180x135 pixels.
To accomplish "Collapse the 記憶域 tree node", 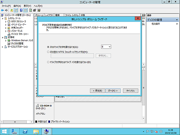I will [x=2, y=37].
